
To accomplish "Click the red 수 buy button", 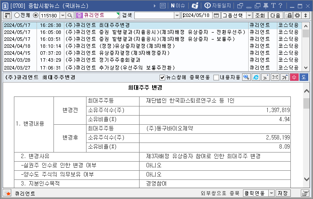I will (x=294, y=77).
